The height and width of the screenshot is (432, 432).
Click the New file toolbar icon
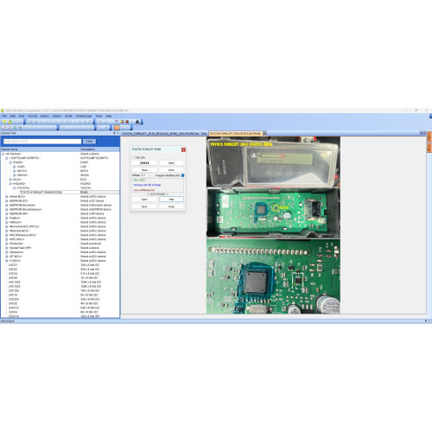click(4, 122)
